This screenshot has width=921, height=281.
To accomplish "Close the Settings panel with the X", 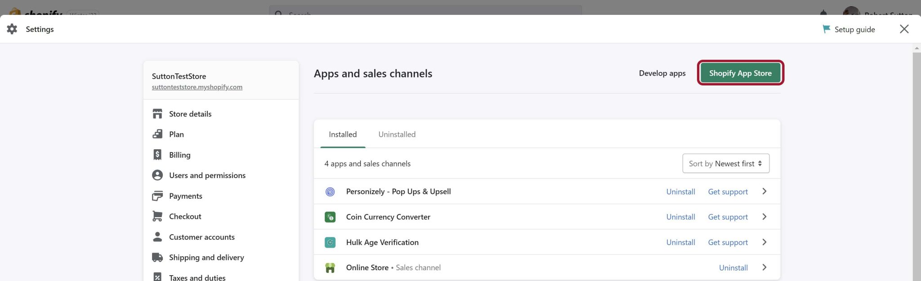I will point(904,29).
